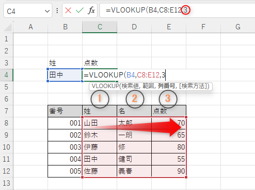
Task: Confirm the formula with the green checkmark
Action: tap(80, 11)
